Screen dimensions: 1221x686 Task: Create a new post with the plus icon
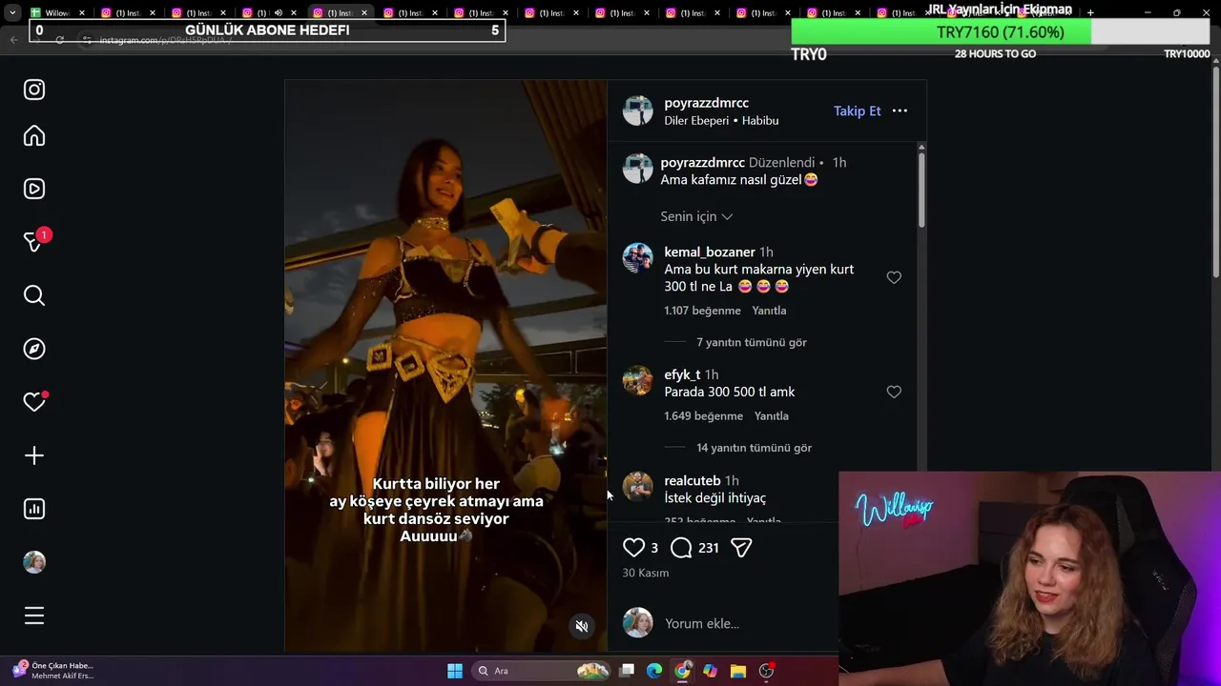tap(34, 455)
